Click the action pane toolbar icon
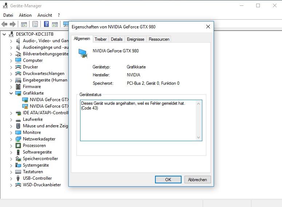This screenshot has height=207, width=282. click(x=55, y=24)
